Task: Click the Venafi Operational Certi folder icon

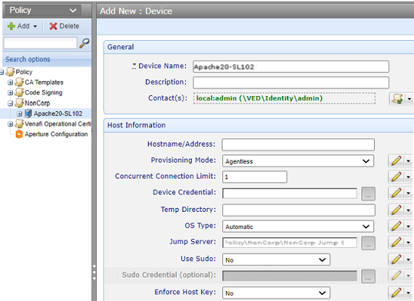Action: [x=20, y=124]
